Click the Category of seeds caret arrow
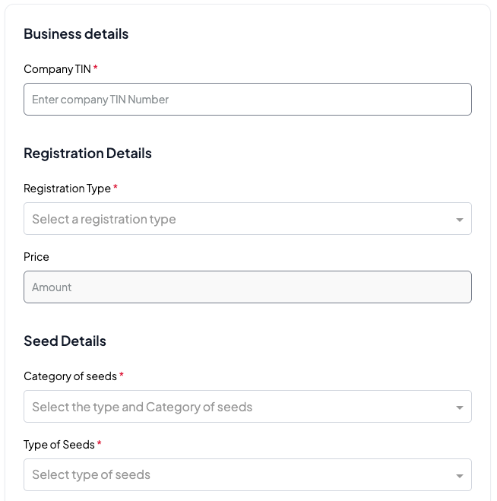The width and height of the screenshot is (497, 501). tap(459, 407)
